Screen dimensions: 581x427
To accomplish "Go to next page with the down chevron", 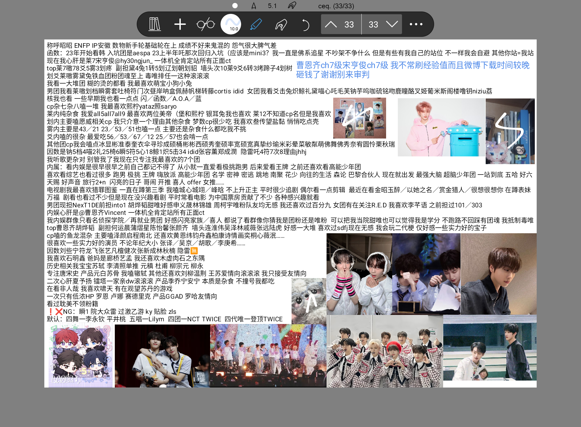I will tap(391, 24).
